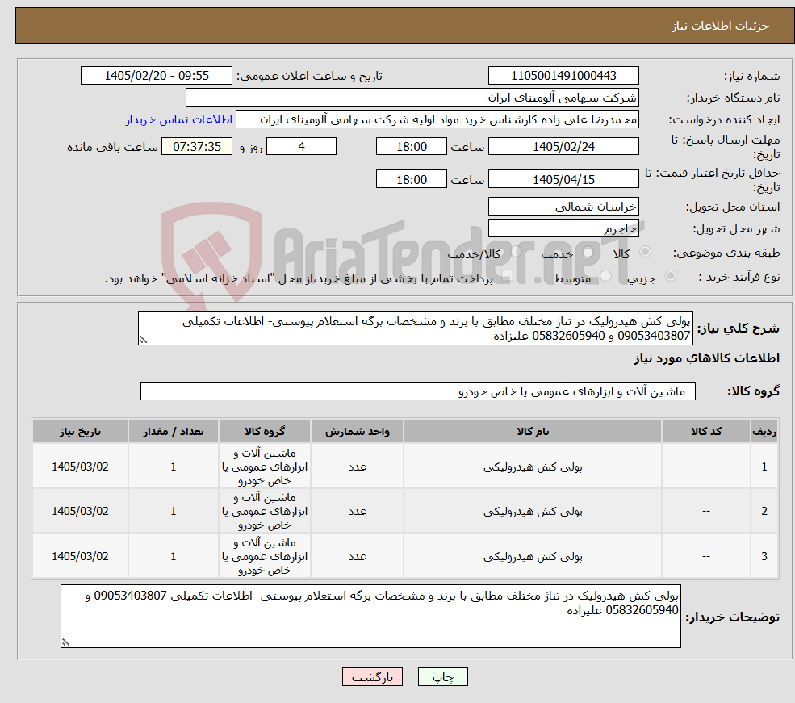
Task: Click the resize handle of buyer notes textarea
Action: point(65,642)
